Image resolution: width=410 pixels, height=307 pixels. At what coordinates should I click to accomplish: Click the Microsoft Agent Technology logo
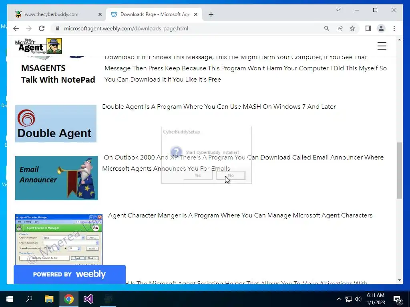(x=38, y=46)
